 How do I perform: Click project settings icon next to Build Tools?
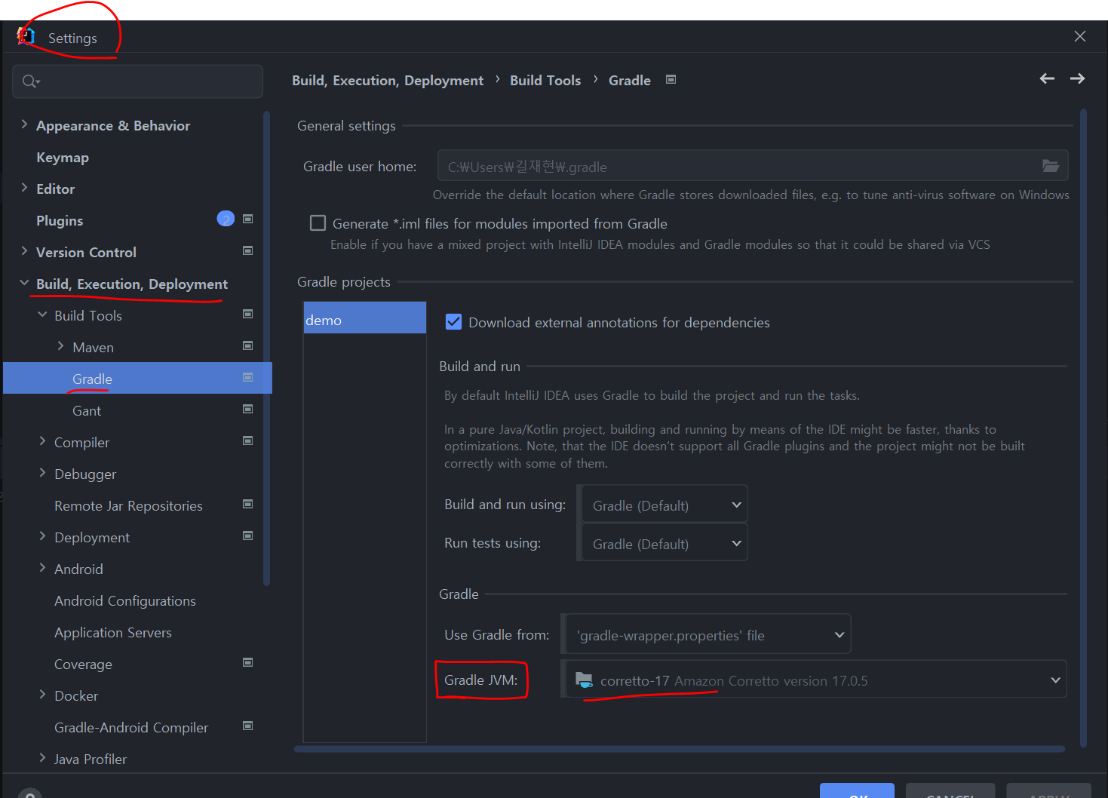pyautogui.click(x=247, y=314)
